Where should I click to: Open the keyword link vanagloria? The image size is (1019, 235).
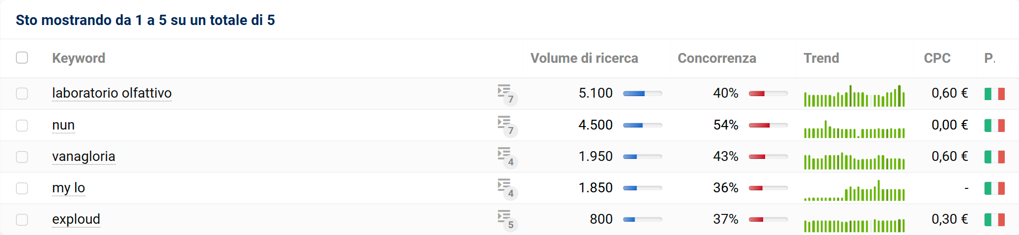[x=83, y=157]
